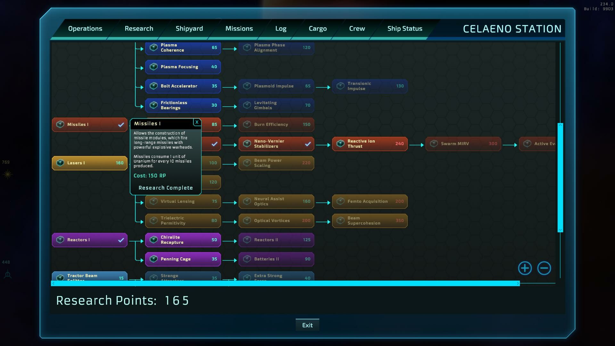
Task: Click the Penning Cage research icon
Action: 153,259
